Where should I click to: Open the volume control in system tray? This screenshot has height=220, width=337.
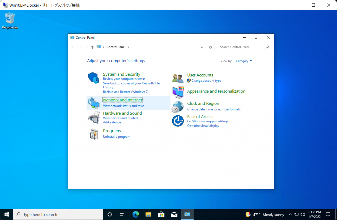point(303,214)
